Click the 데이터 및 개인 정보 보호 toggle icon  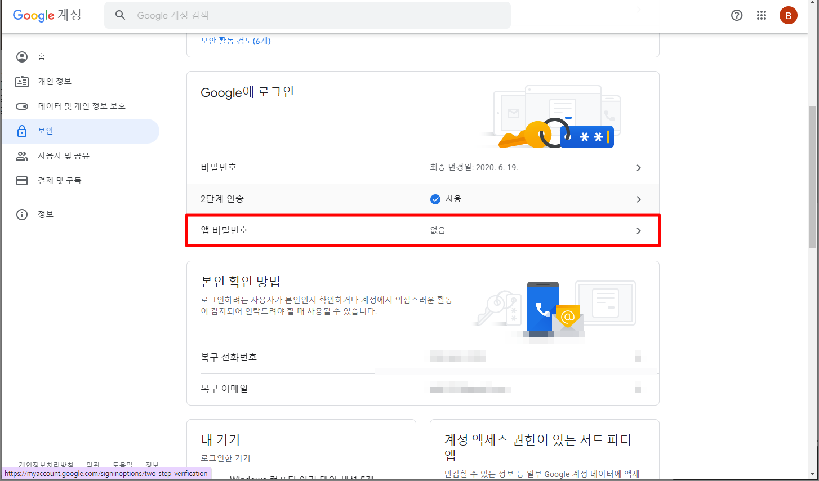(22, 106)
